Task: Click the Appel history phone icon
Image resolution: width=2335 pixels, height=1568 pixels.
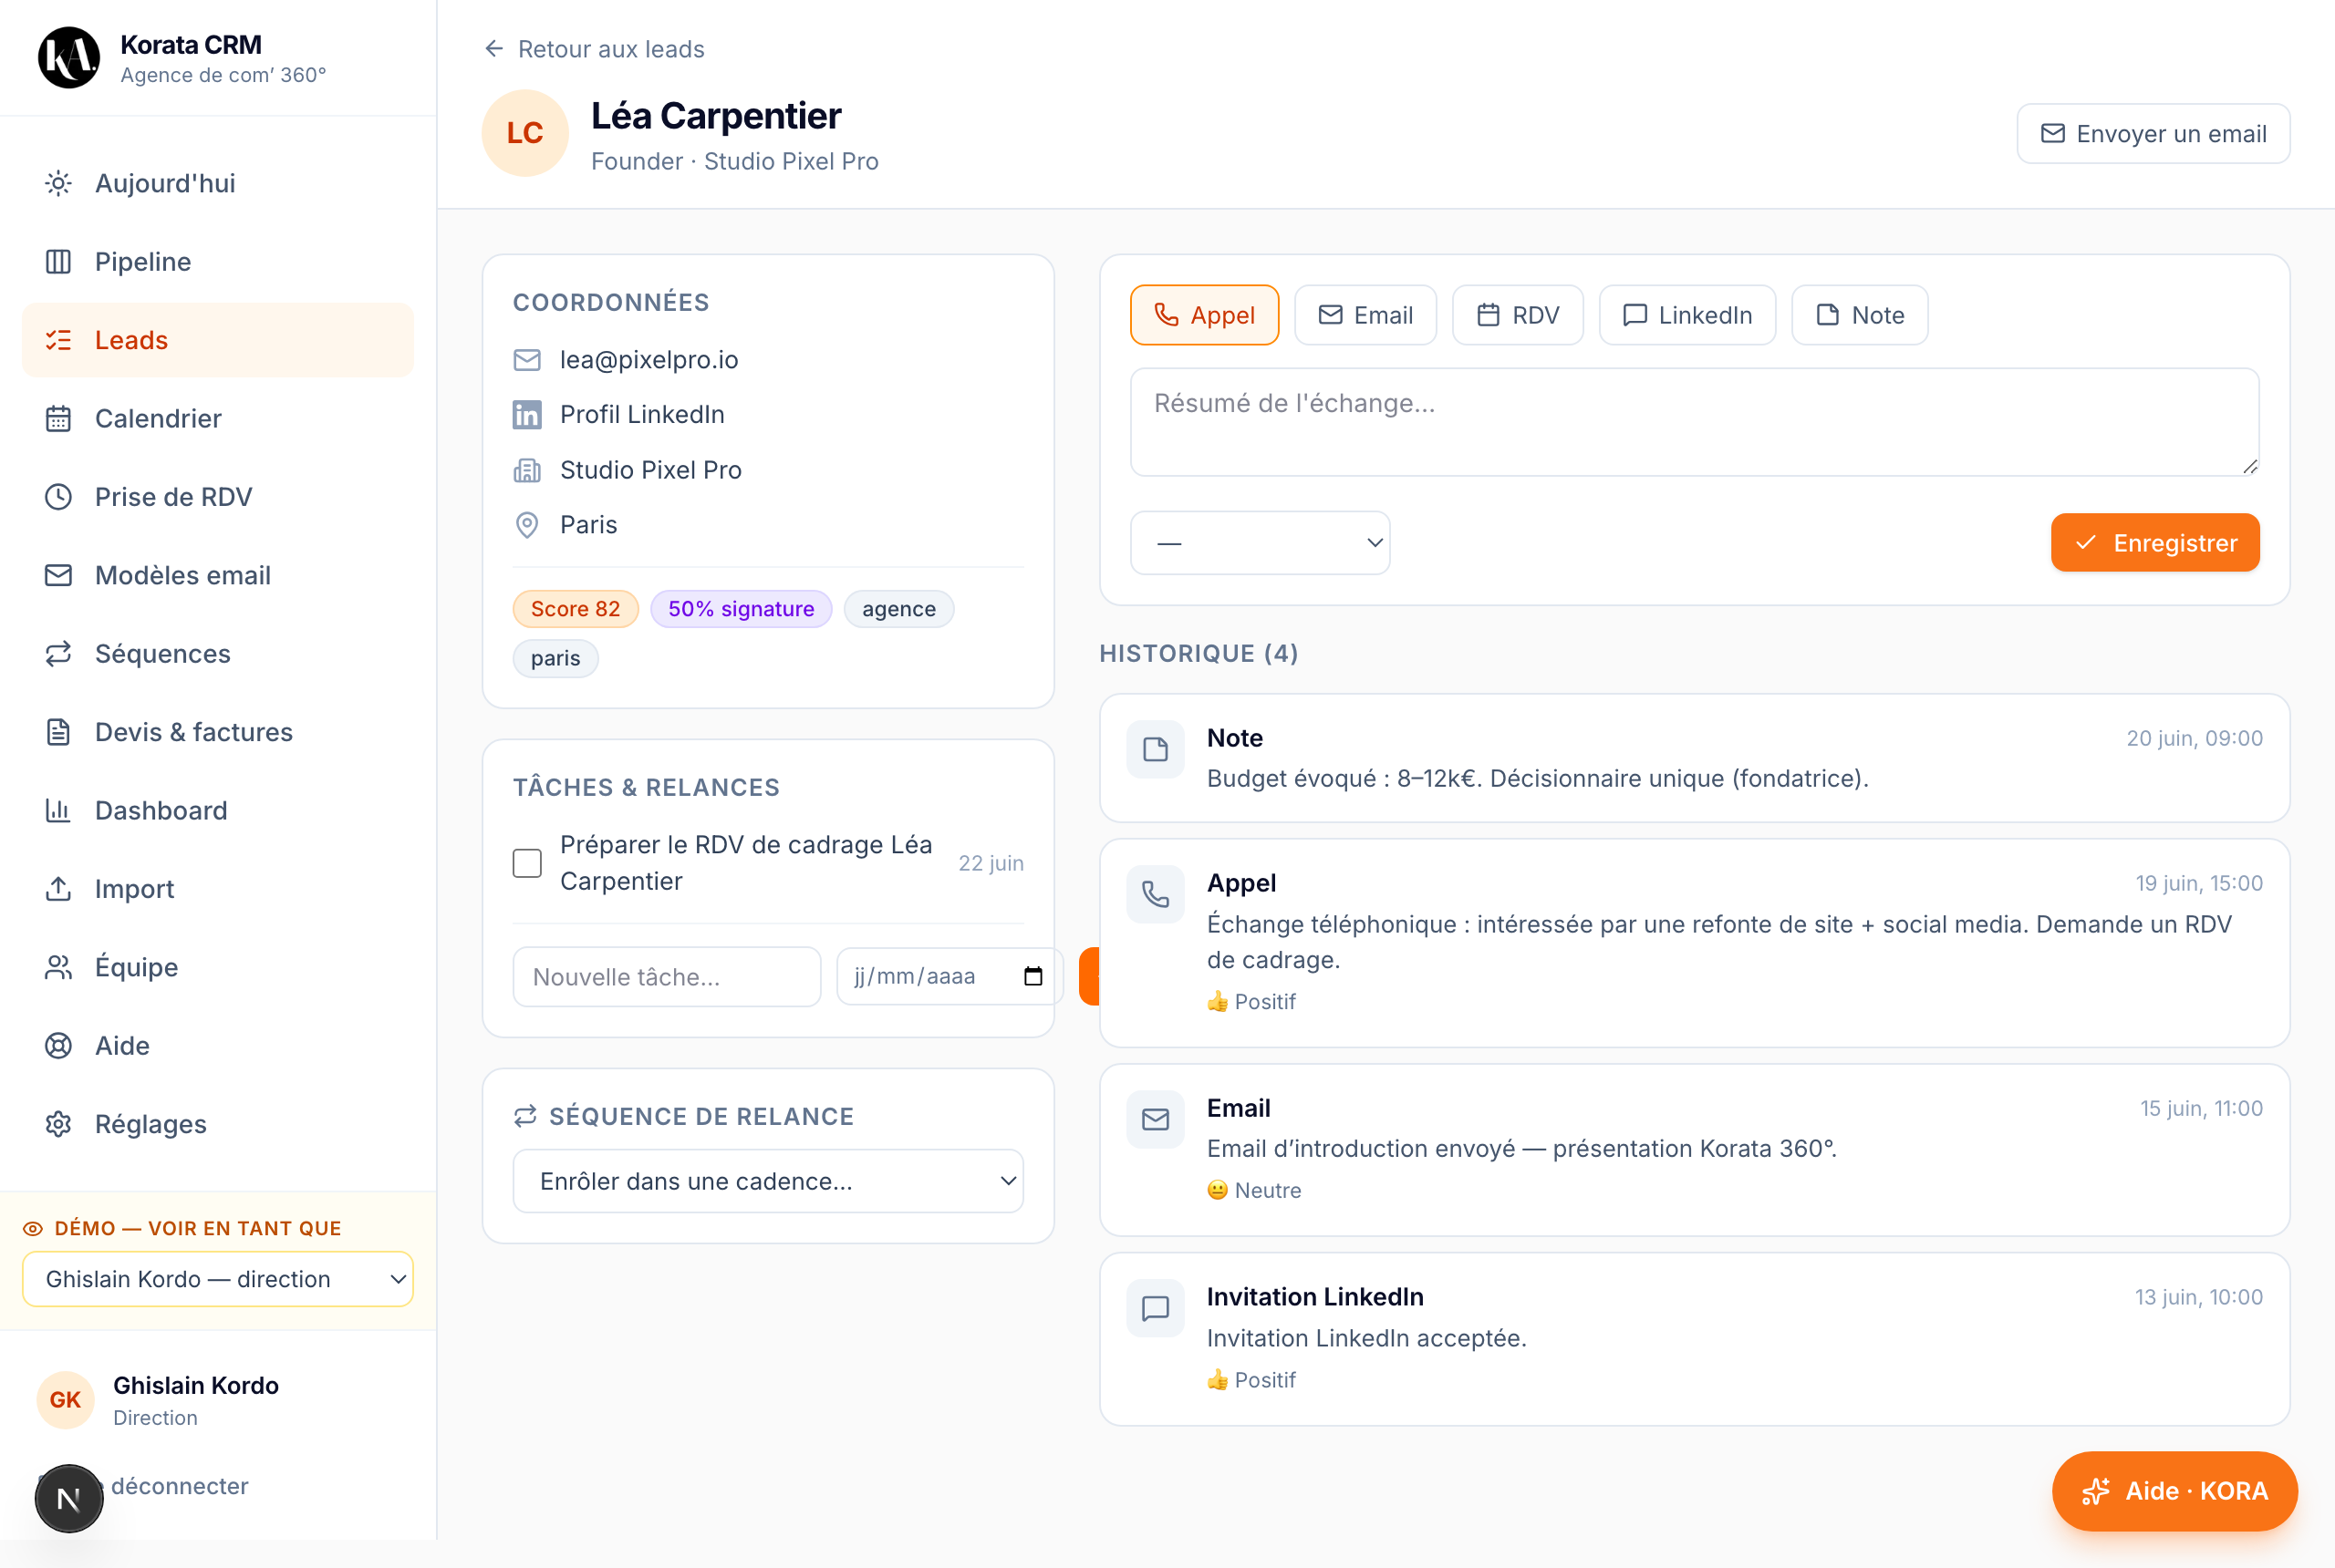Action: click(1156, 895)
